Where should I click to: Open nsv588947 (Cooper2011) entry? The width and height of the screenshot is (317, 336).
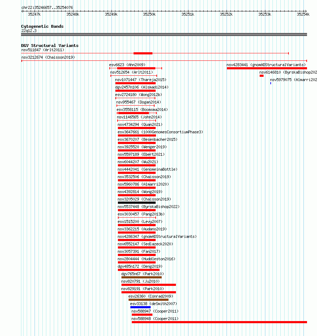[155, 311]
